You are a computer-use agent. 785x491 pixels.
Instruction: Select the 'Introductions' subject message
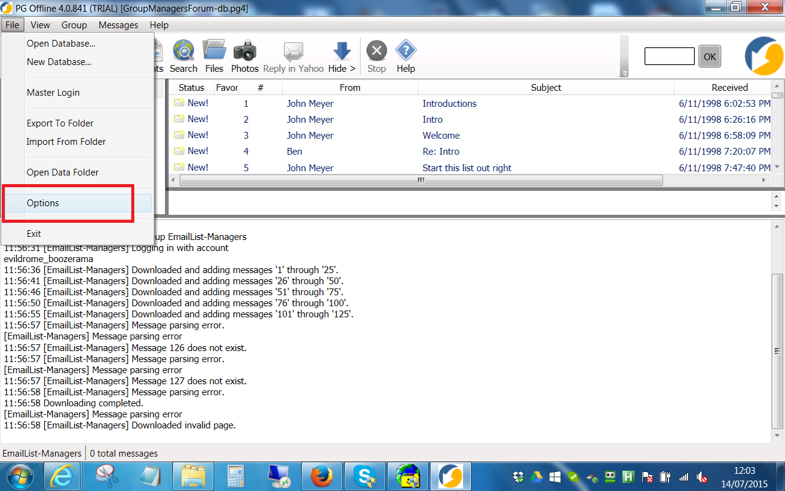[x=450, y=104]
